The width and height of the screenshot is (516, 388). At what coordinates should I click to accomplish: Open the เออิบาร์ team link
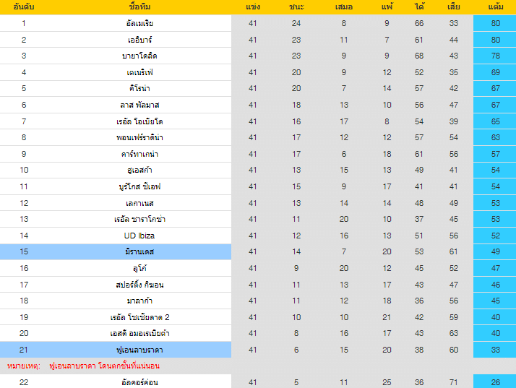(x=139, y=40)
